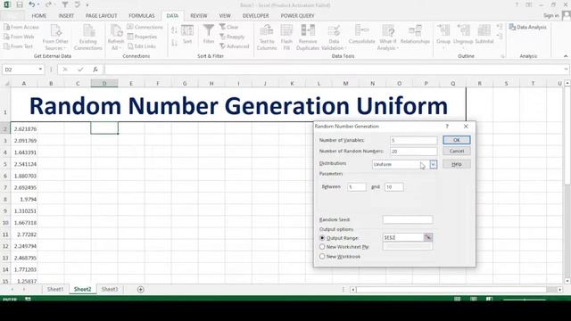Image resolution: width=571 pixels, height=321 pixels.
Task: Run Flash Fill
Action: pyautogui.click(x=286, y=37)
